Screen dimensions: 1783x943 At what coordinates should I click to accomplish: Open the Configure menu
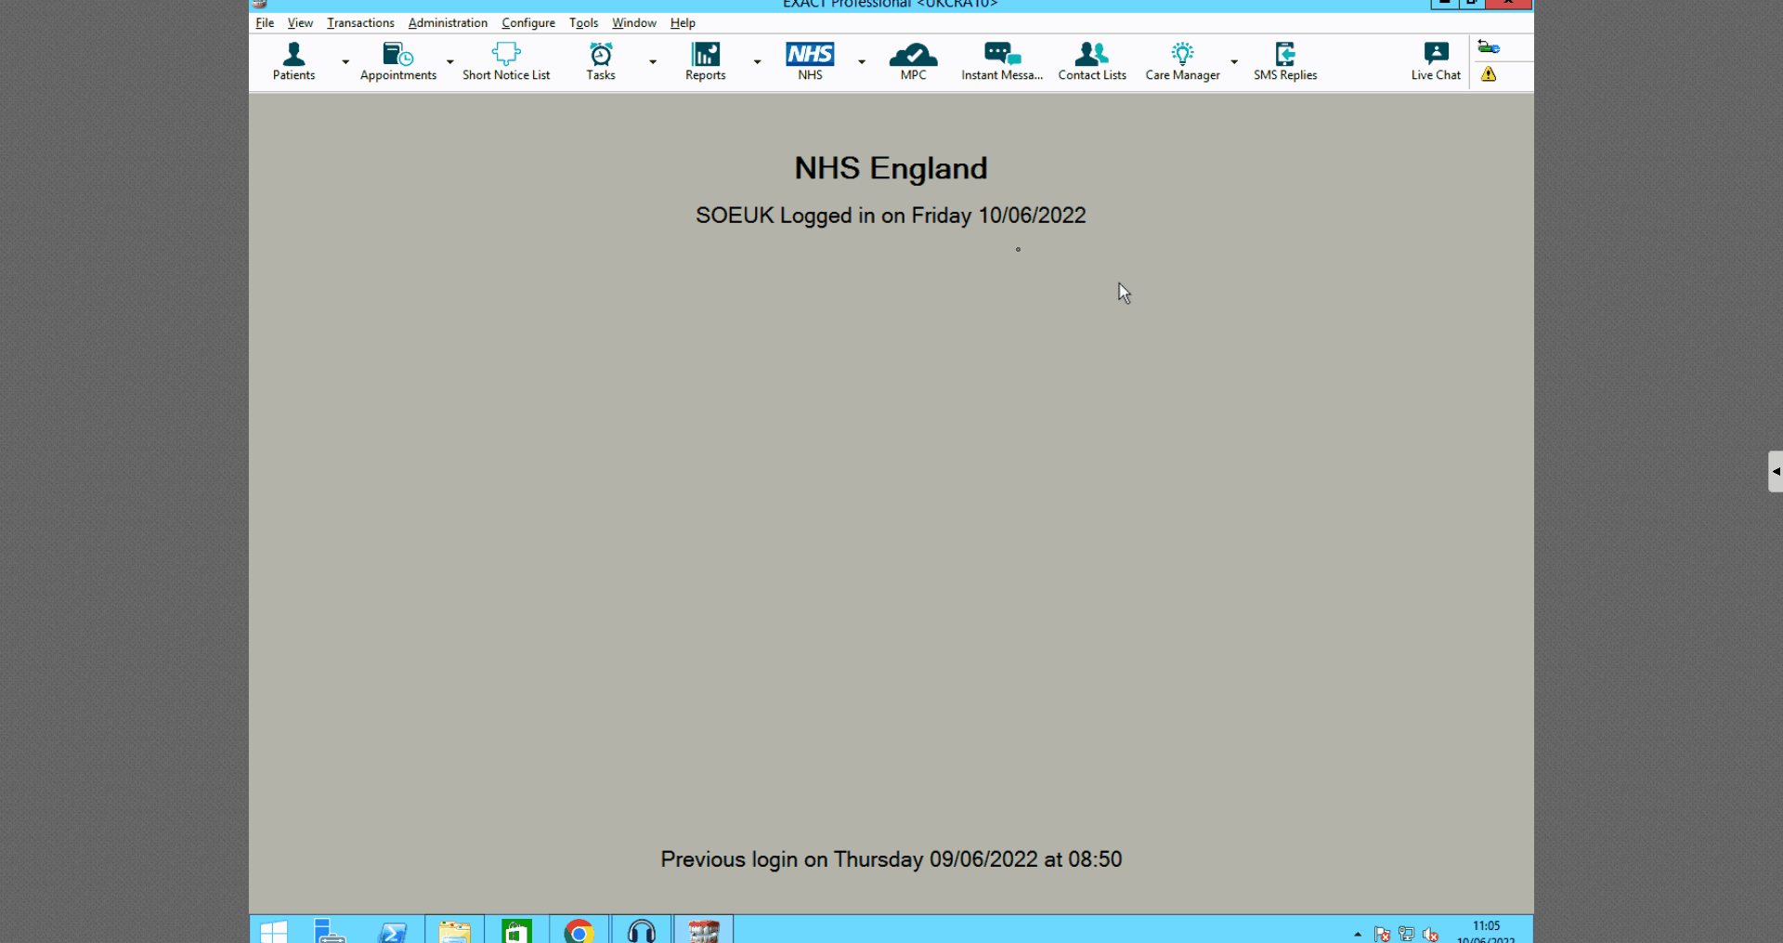(x=528, y=23)
